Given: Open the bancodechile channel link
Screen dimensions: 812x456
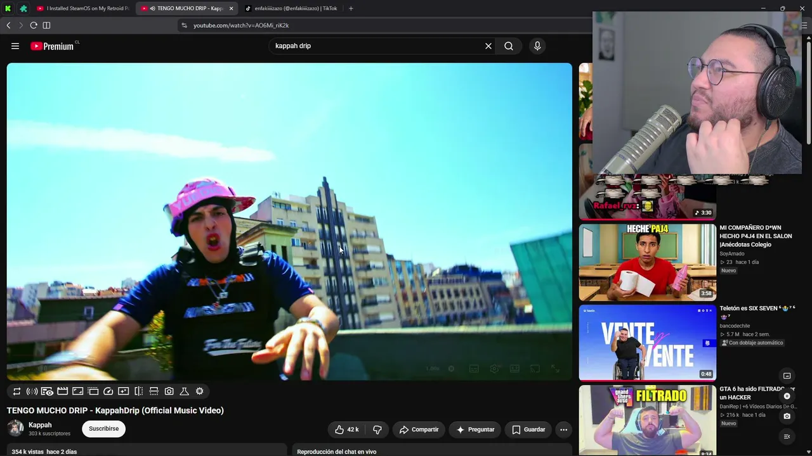Looking at the screenshot, I should pos(735,326).
